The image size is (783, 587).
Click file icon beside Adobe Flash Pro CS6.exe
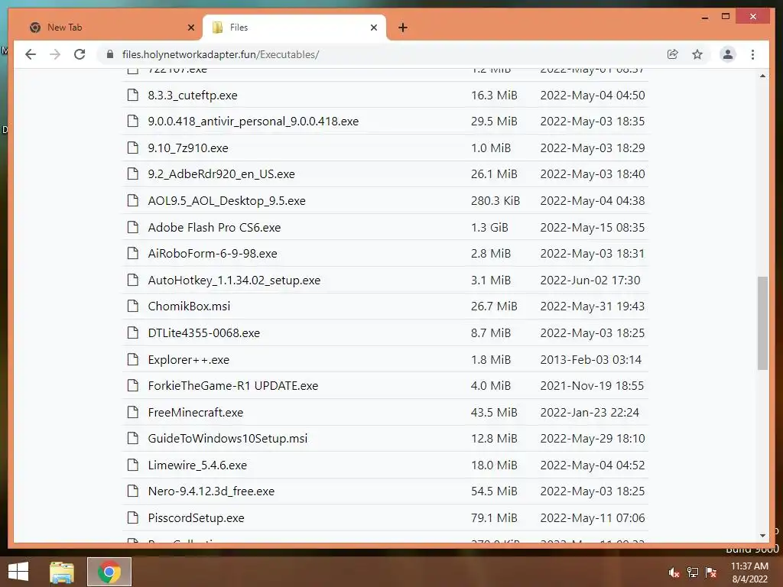click(133, 227)
